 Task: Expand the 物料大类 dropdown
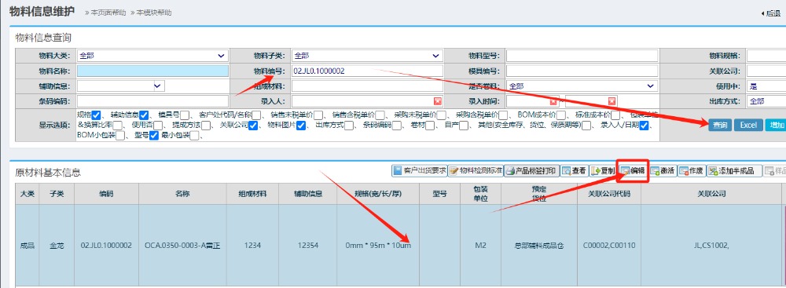pyautogui.click(x=152, y=56)
